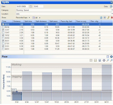Select the 13:47 bar in pace chart

point(47,87)
